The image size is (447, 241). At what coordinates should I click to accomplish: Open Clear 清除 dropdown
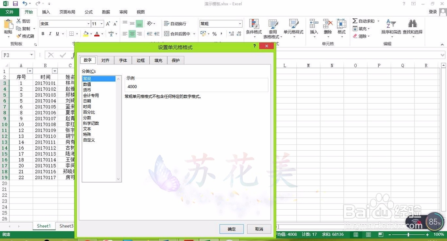(361, 36)
